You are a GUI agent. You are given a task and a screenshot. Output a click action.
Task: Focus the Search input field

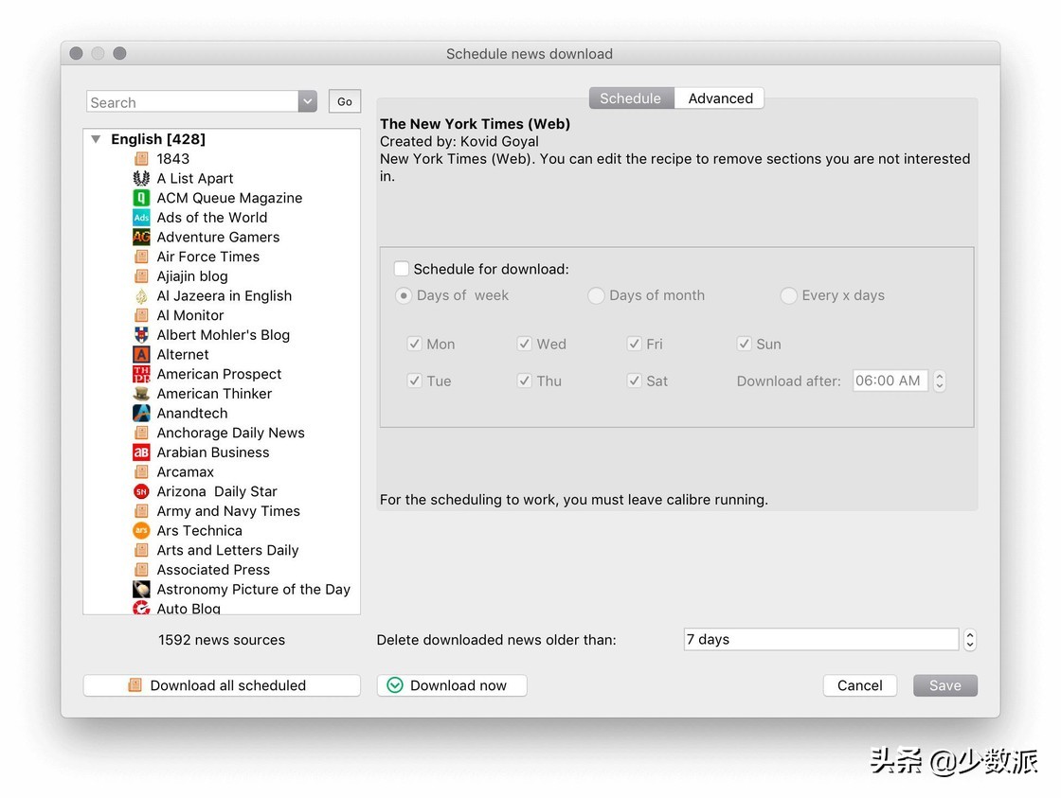[193, 102]
